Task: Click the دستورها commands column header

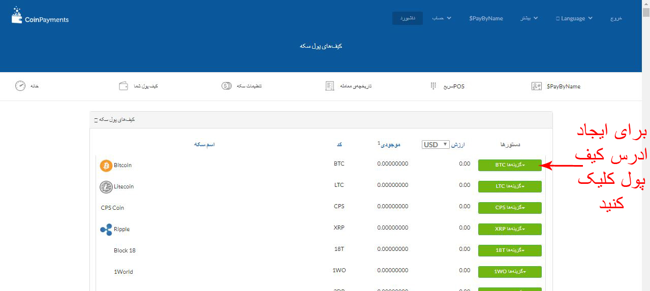Action: click(x=510, y=145)
